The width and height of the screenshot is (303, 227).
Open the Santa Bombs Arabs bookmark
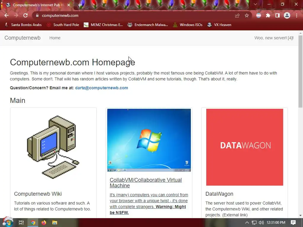23,25
